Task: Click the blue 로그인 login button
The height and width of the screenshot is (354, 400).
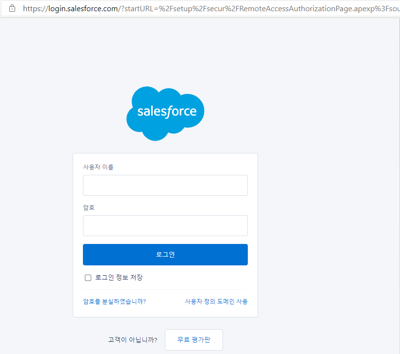Action: tap(165, 255)
